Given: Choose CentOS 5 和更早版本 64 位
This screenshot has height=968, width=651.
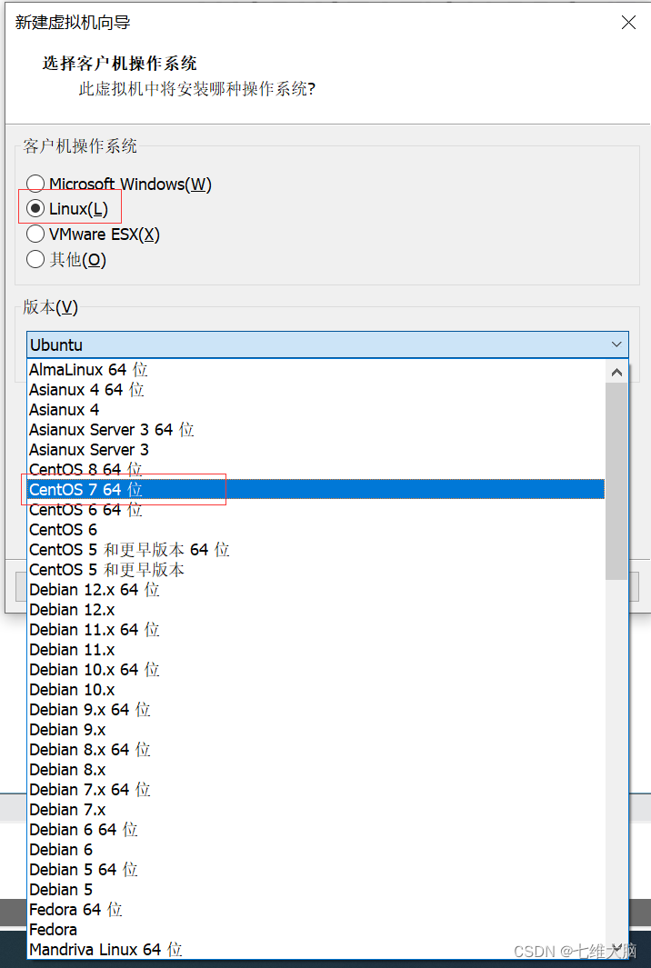Looking at the screenshot, I should click(x=316, y=549).
